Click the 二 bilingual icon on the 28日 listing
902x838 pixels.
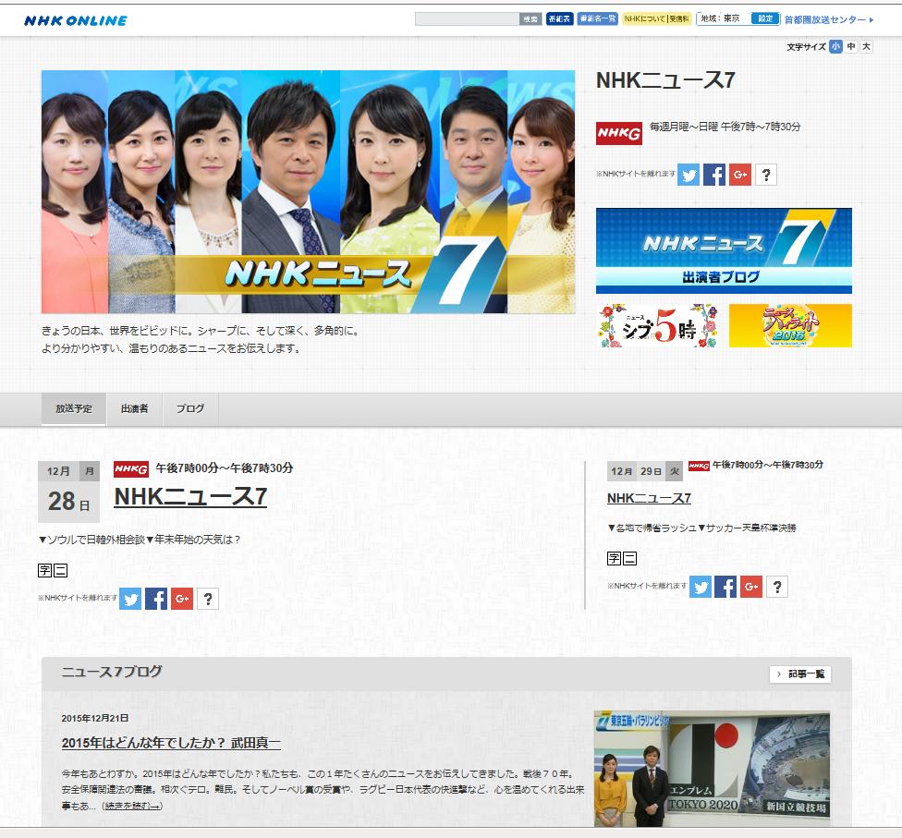click(60, 570)
